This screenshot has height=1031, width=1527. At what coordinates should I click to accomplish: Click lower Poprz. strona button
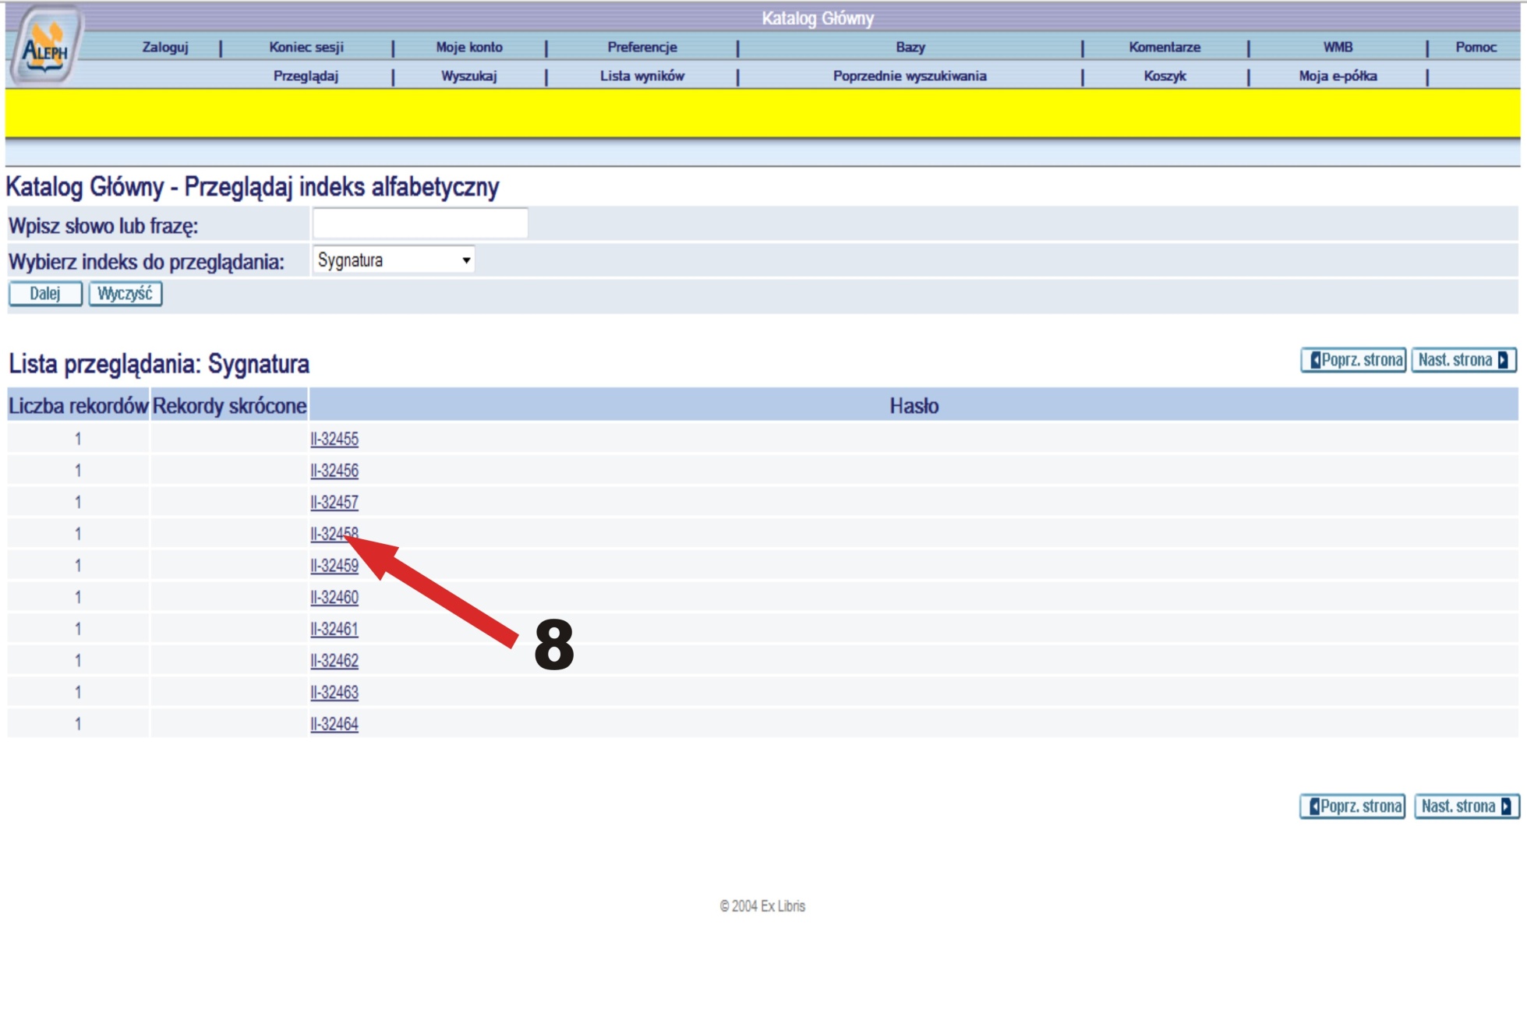1352,806
